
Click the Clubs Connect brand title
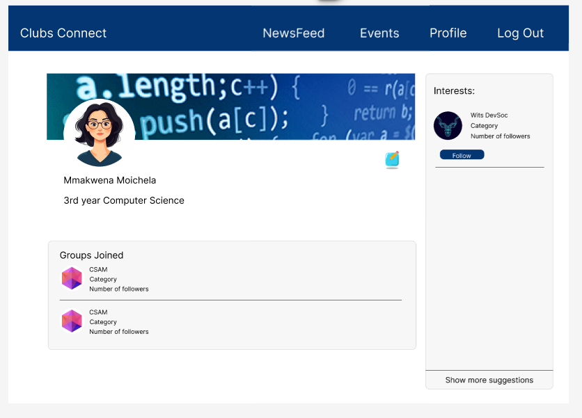coord(63,33)
